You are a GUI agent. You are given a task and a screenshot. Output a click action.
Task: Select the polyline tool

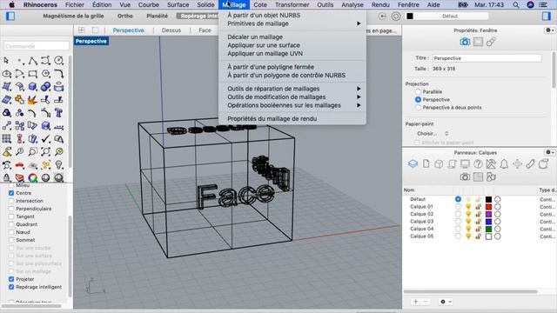[33, 61]
